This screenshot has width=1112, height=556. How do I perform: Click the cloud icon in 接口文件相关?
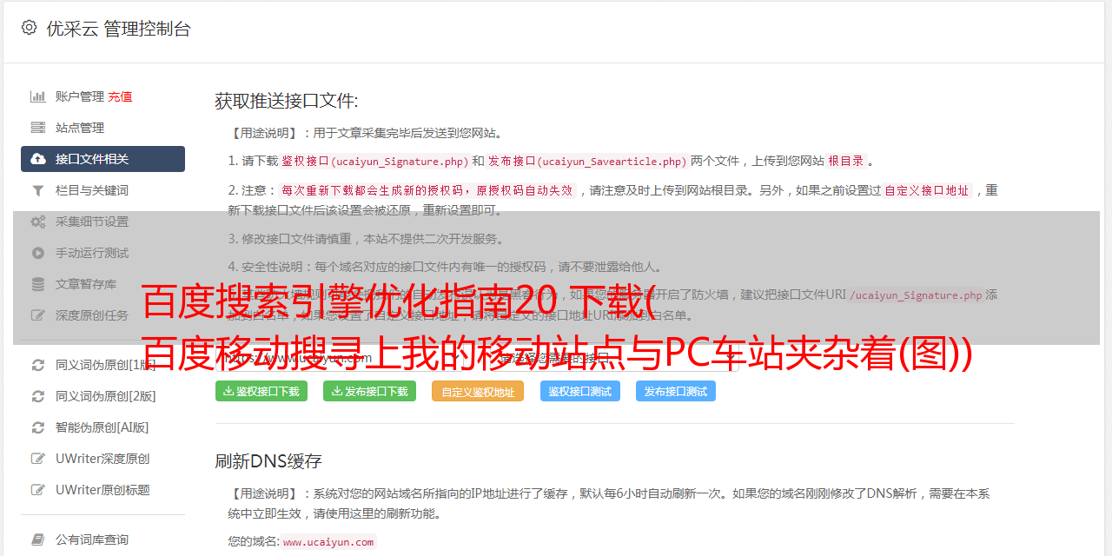[x=38, y=159]
